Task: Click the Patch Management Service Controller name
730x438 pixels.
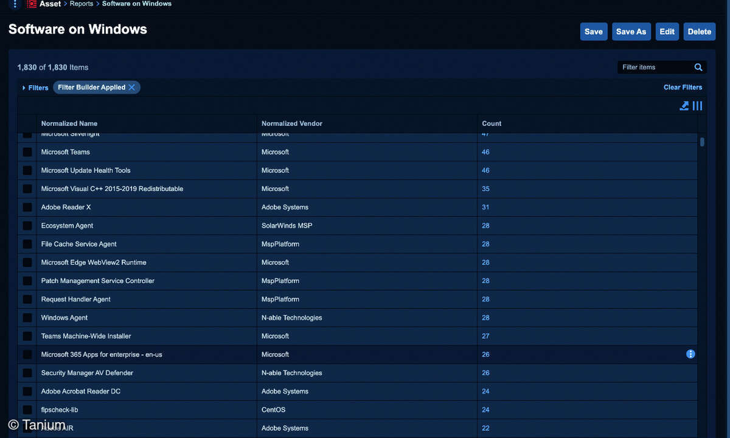Action: [98, 281]
